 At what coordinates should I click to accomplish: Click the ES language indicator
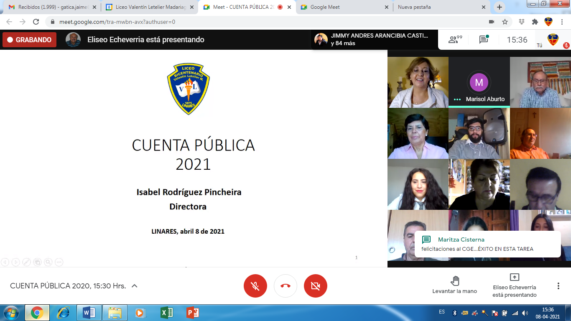pos(442,312)
